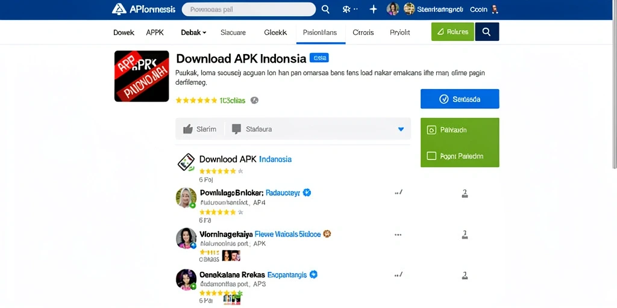Click the gray info icon beside the rating
This screenshot has height=308, width=617.
tap(255, 100)
